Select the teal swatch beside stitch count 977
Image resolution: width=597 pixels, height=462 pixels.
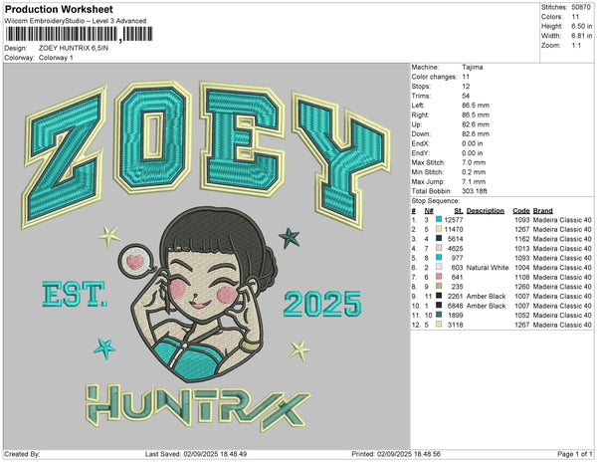coord(439,258)
